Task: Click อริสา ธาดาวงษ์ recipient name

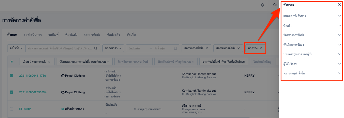Action: pyautogui.click(x=191, y=106)
